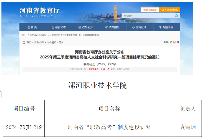Share article via green WeChat icon

click(171, 42)
